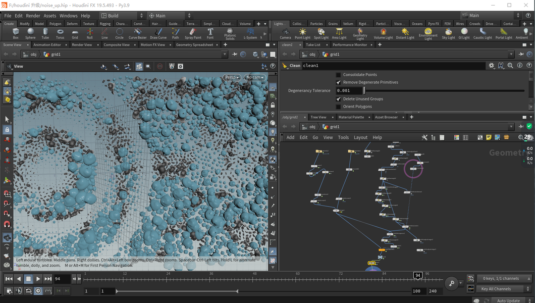Add a Spot Light
The height and width of the screenshot is (303, 535).
tap(321, 33)
